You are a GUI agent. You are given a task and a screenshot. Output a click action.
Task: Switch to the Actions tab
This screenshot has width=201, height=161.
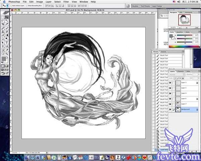[x=163, y=52]
